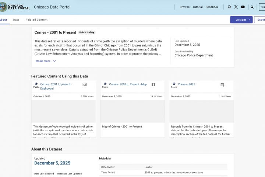Click the Crimes - 2025 card thumbnail
The image size is (265, 177).
201,111
